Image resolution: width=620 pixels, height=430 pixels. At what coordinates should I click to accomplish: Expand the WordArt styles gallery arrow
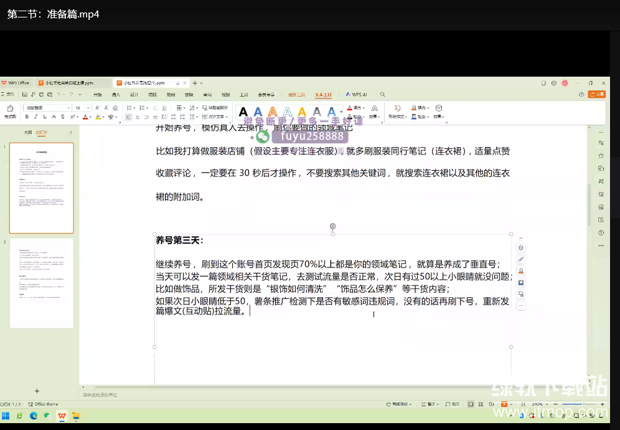pos(341,112)
